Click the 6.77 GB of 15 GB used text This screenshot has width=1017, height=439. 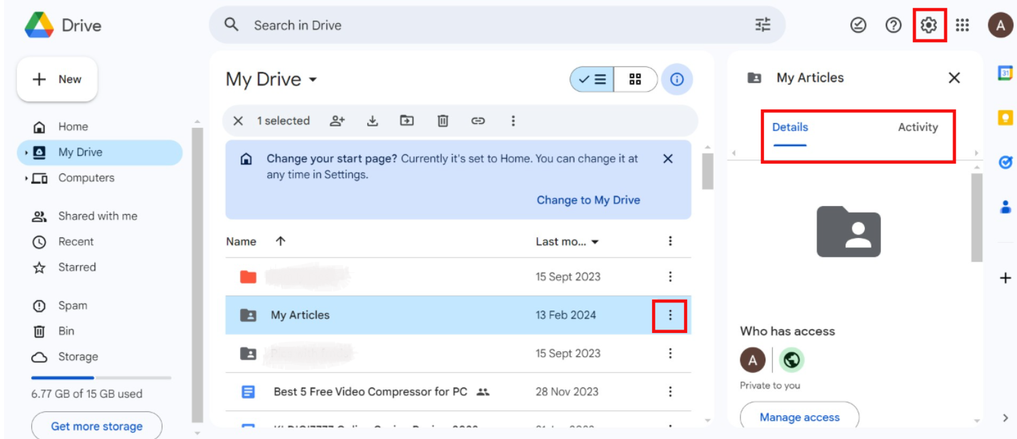click(87, 393)
